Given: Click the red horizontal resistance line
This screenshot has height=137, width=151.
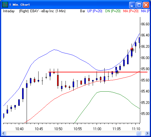Looking at the screenshot, I should [x=98, y=72].
